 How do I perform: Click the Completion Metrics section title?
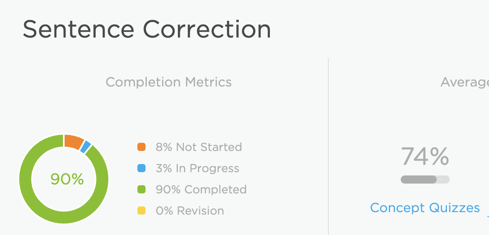pyautogui.click(x=168, y=82)
